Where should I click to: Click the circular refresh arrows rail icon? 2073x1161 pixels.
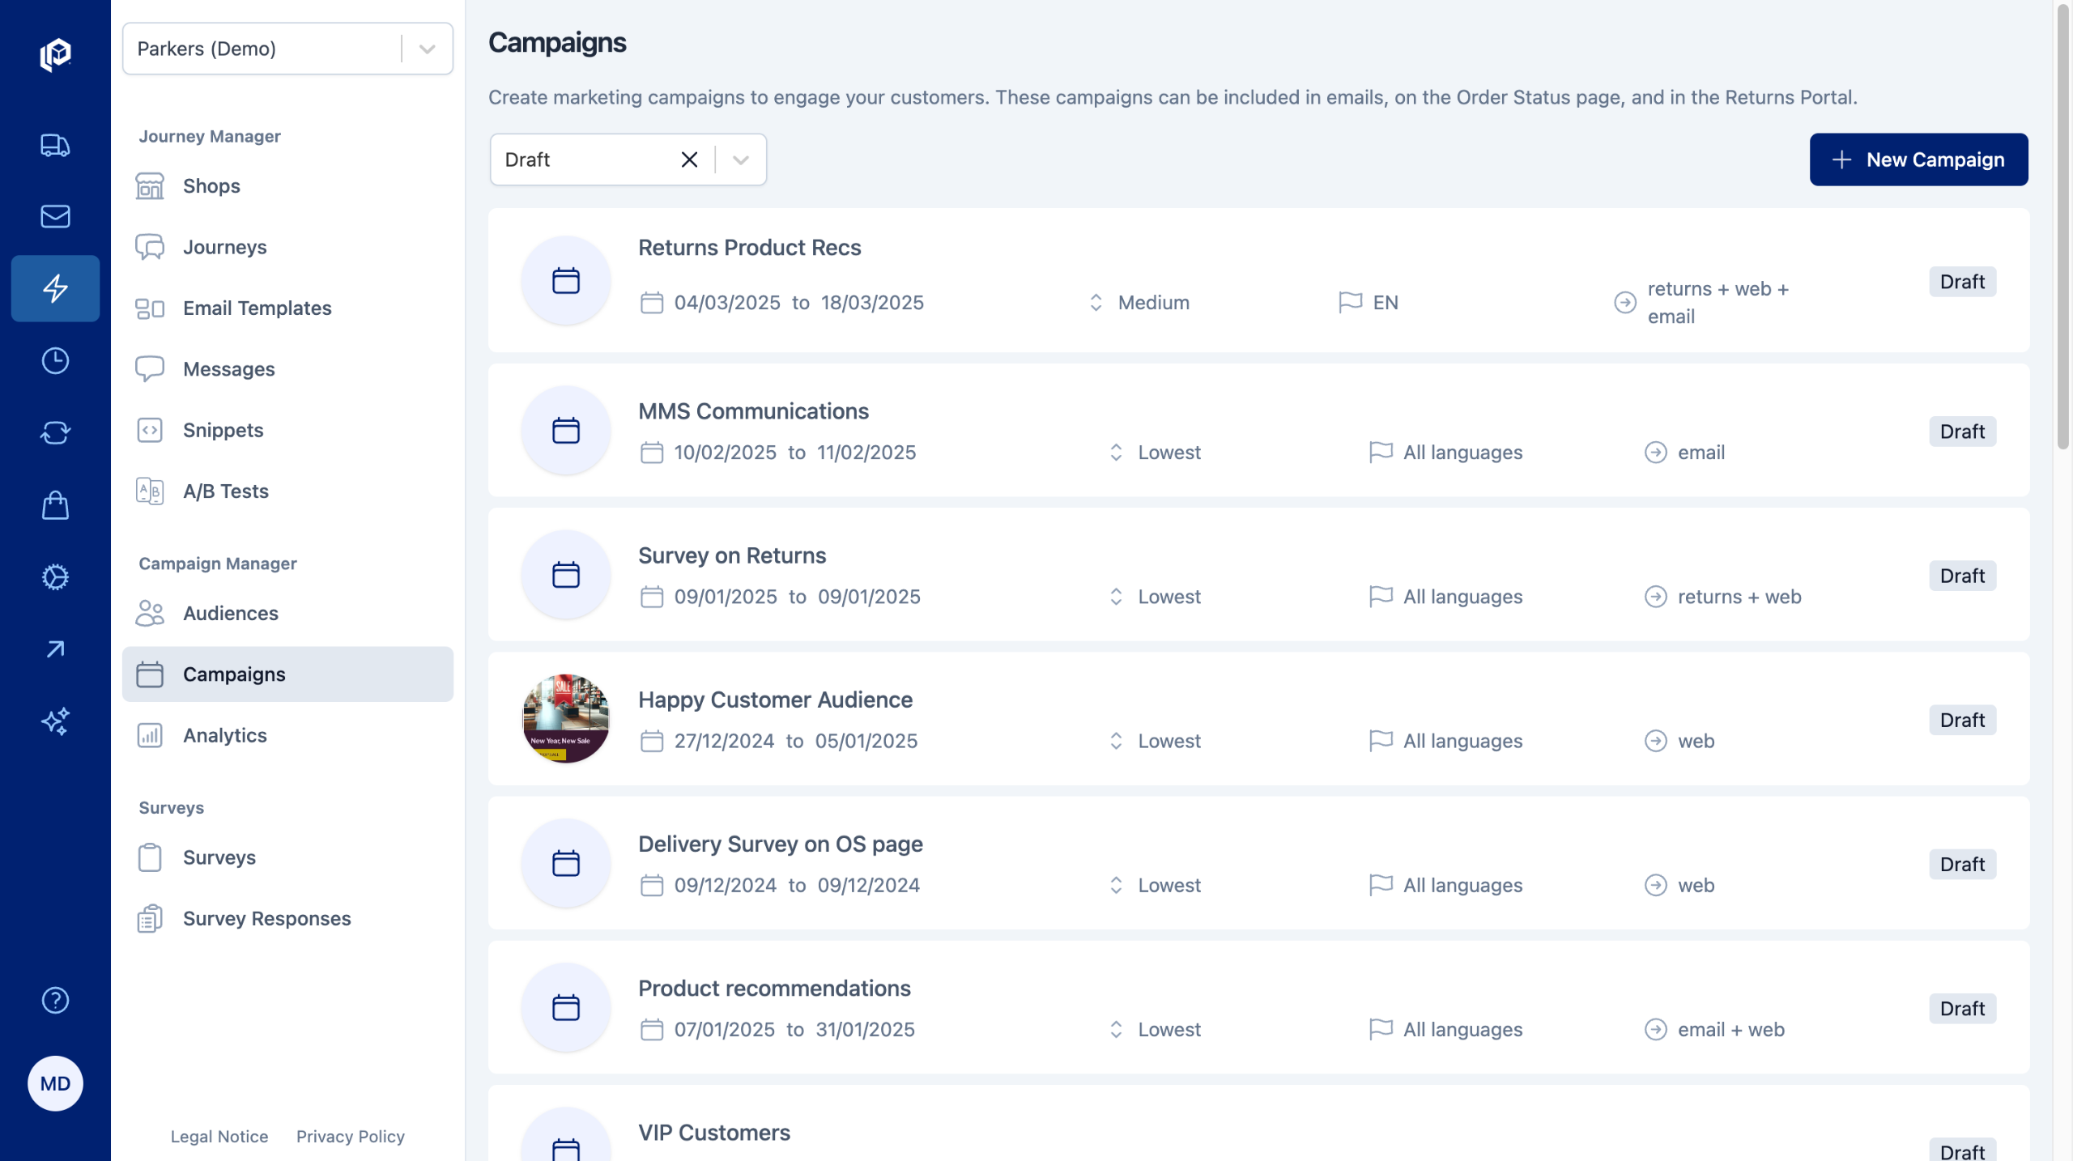click(x=55, y=433)
